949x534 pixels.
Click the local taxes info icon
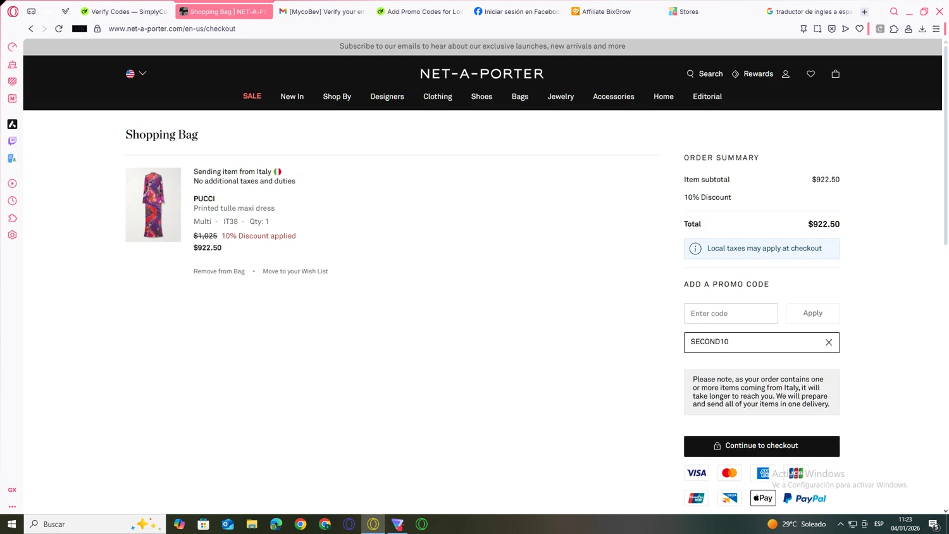click(695, 249)
